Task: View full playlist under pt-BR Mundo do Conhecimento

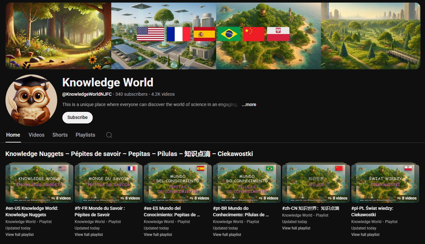Action: 227,235
